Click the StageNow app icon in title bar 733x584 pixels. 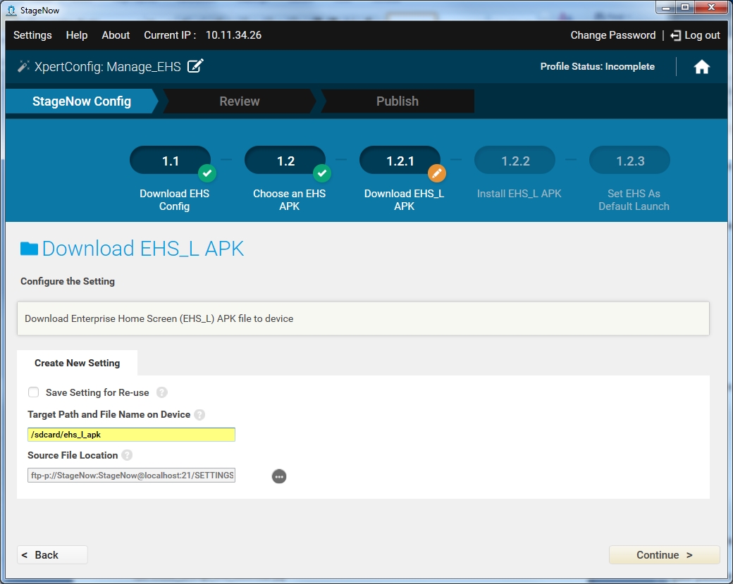pos(11,10)
